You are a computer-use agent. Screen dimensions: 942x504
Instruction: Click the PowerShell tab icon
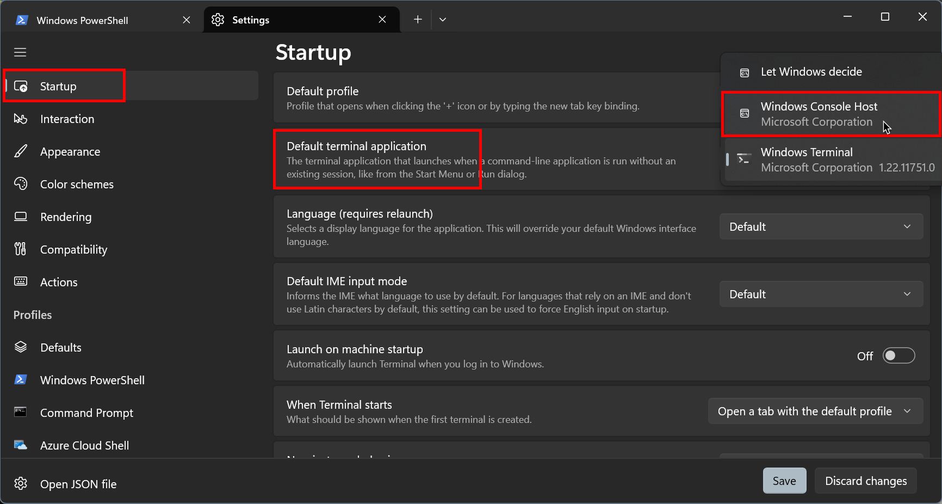(22, 20)
